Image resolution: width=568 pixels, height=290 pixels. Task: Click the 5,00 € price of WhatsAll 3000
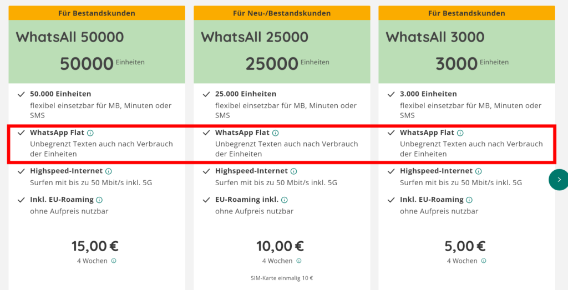pos(465,246)
